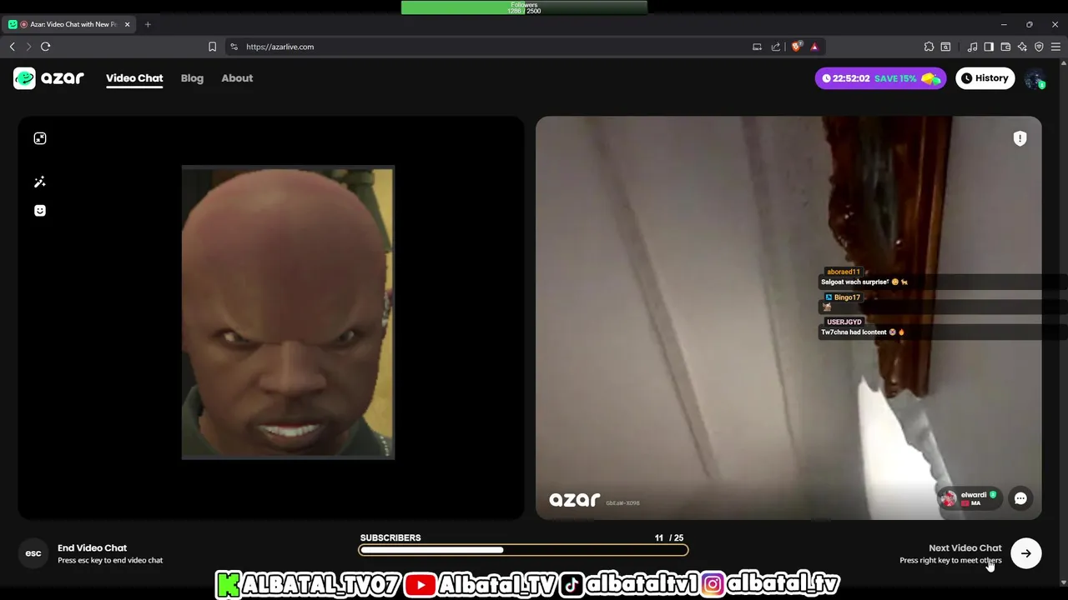Viewport: 1068px width, 600px height.
Task: Open the About page
Action: [x=237, y=78]
